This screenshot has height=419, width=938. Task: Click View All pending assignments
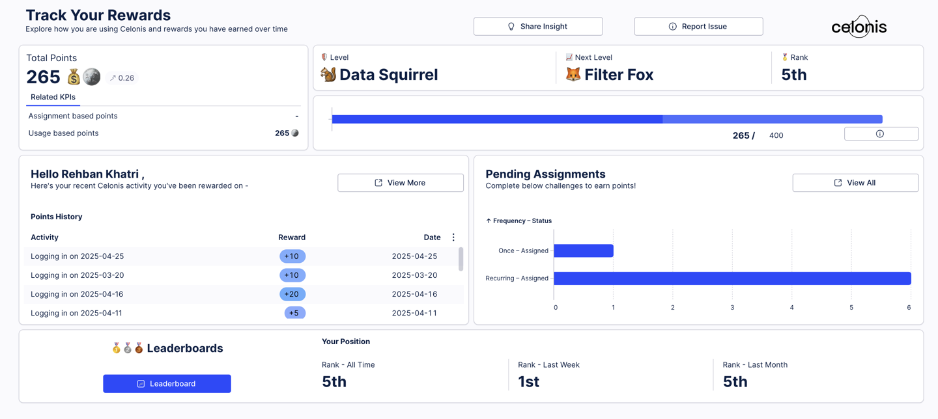coord(855,183)
